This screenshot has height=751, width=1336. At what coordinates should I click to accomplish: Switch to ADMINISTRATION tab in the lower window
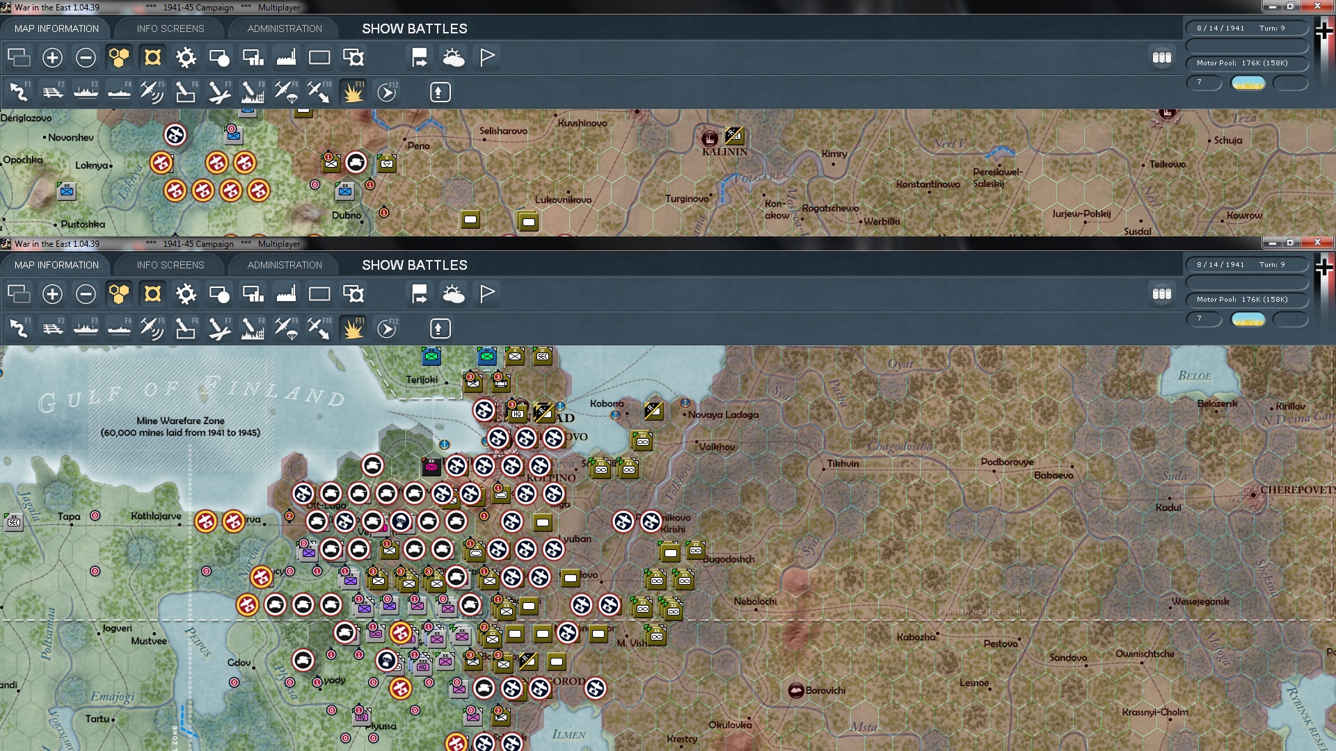tap(285, 265)
